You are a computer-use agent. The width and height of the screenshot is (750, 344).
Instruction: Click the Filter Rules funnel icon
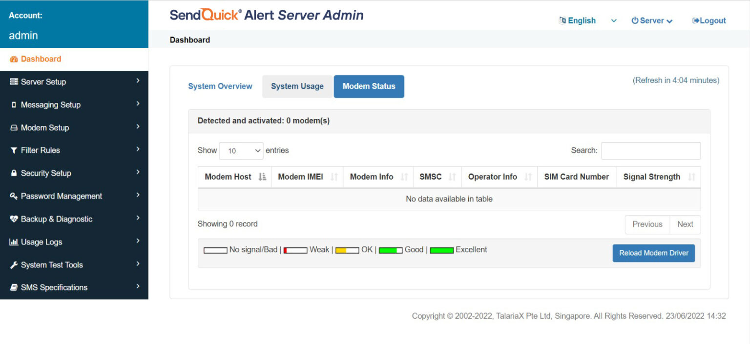14,151
